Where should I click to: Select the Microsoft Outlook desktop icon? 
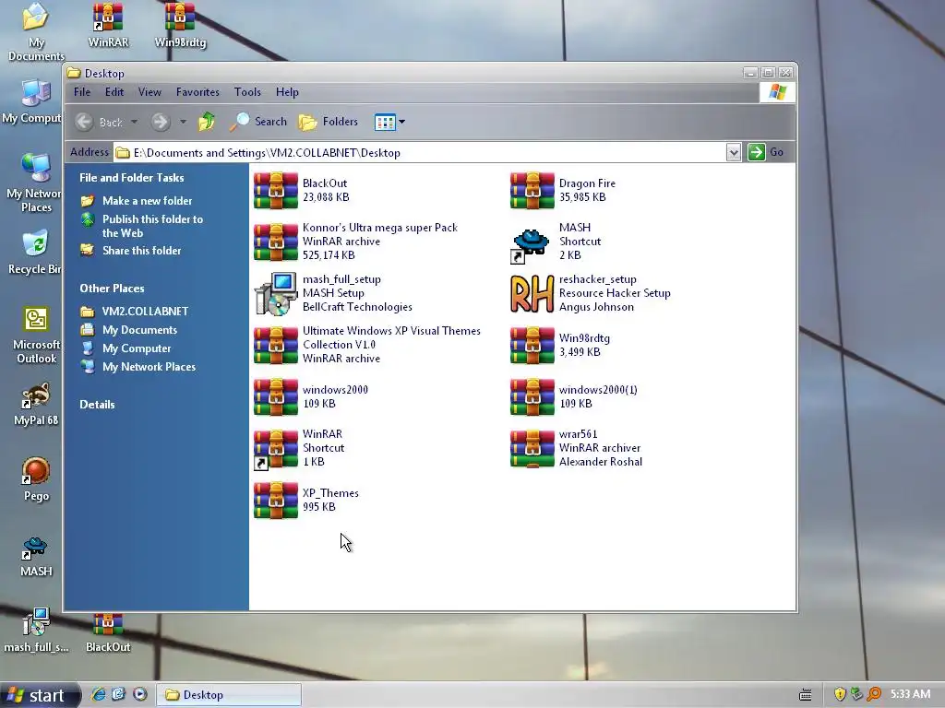(36, 335)
